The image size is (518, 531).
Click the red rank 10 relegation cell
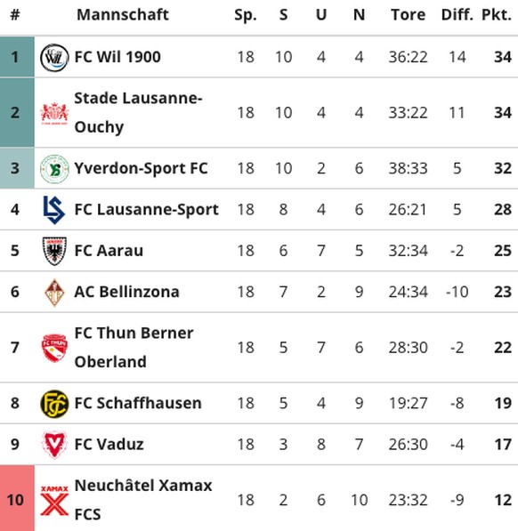tap(17, 498)
